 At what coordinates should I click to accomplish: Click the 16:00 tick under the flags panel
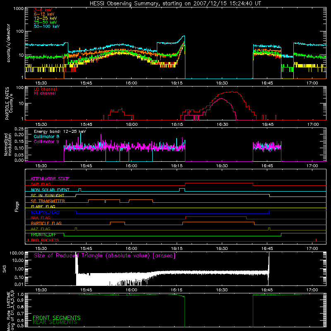(132, 249)
